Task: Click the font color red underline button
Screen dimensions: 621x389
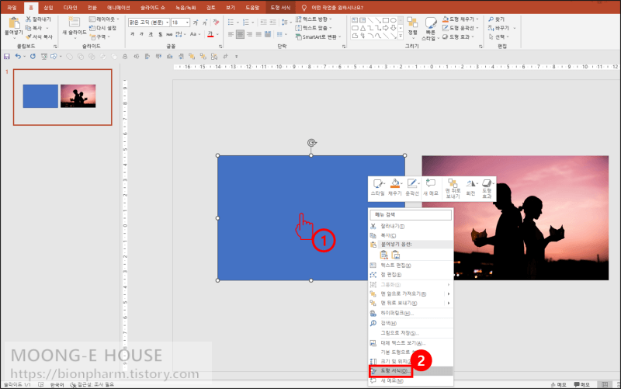Action: (x=210, y=34)
